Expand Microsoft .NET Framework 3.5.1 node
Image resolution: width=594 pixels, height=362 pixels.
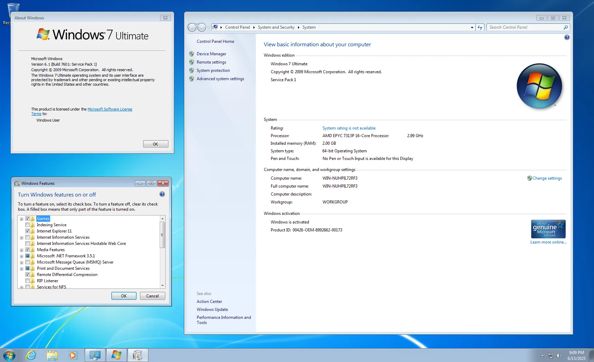[21, 256]
